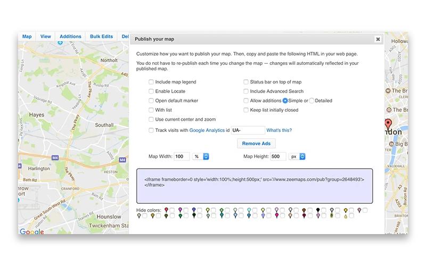Click the cyan marker icon in Hide colors
This screenshot has width=426, height=266.
coord(249,210)
